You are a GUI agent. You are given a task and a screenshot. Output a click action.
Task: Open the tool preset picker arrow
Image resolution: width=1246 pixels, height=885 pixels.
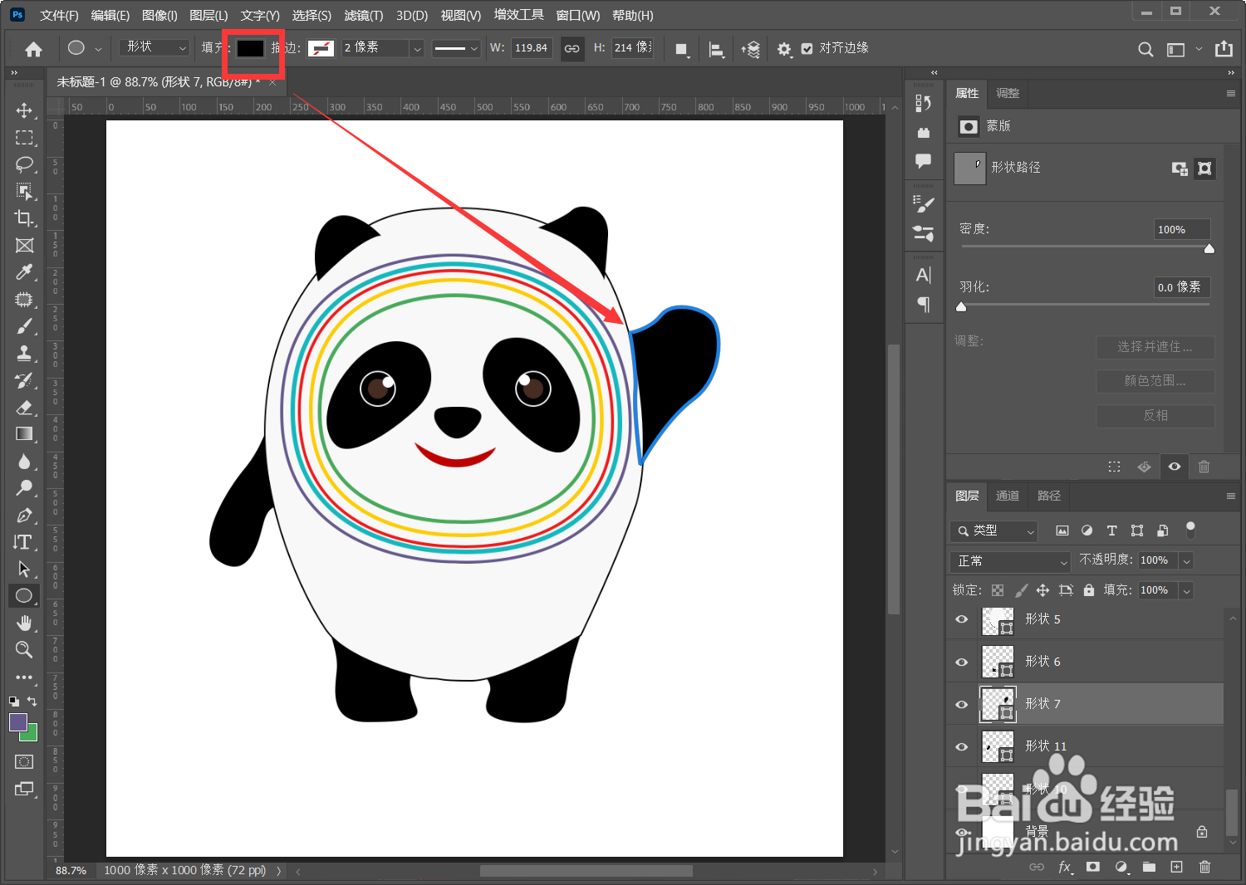click(x=98, y=49)
